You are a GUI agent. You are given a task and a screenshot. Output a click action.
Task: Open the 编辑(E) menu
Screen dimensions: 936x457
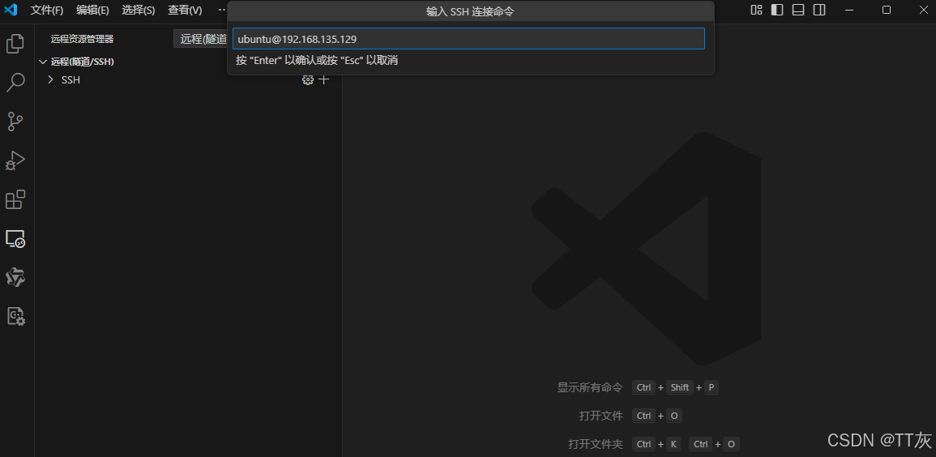pyautogui.click(x=92, y=11)
